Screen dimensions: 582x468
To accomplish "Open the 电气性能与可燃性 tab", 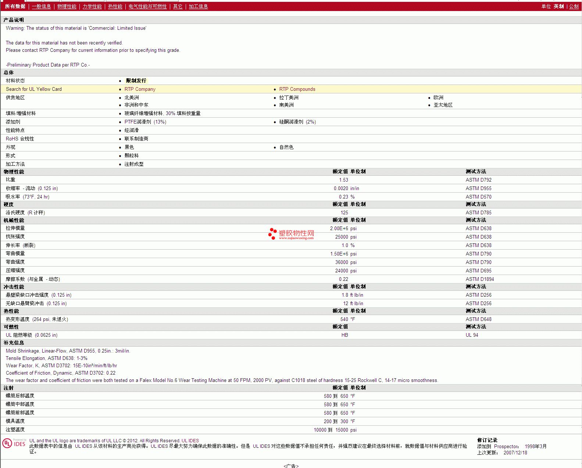I will pos(147,7).
